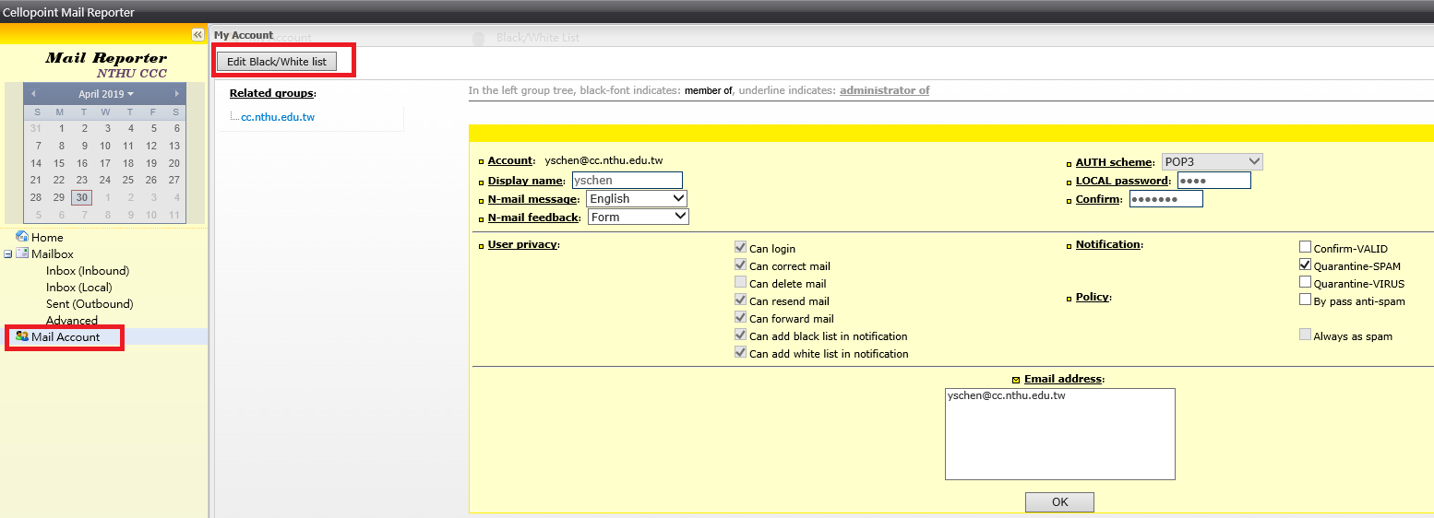The width and height of the screenshot is (1434, 518).
Task: Click the Mailbox folder icon
Action: click(x=22, y=253)
